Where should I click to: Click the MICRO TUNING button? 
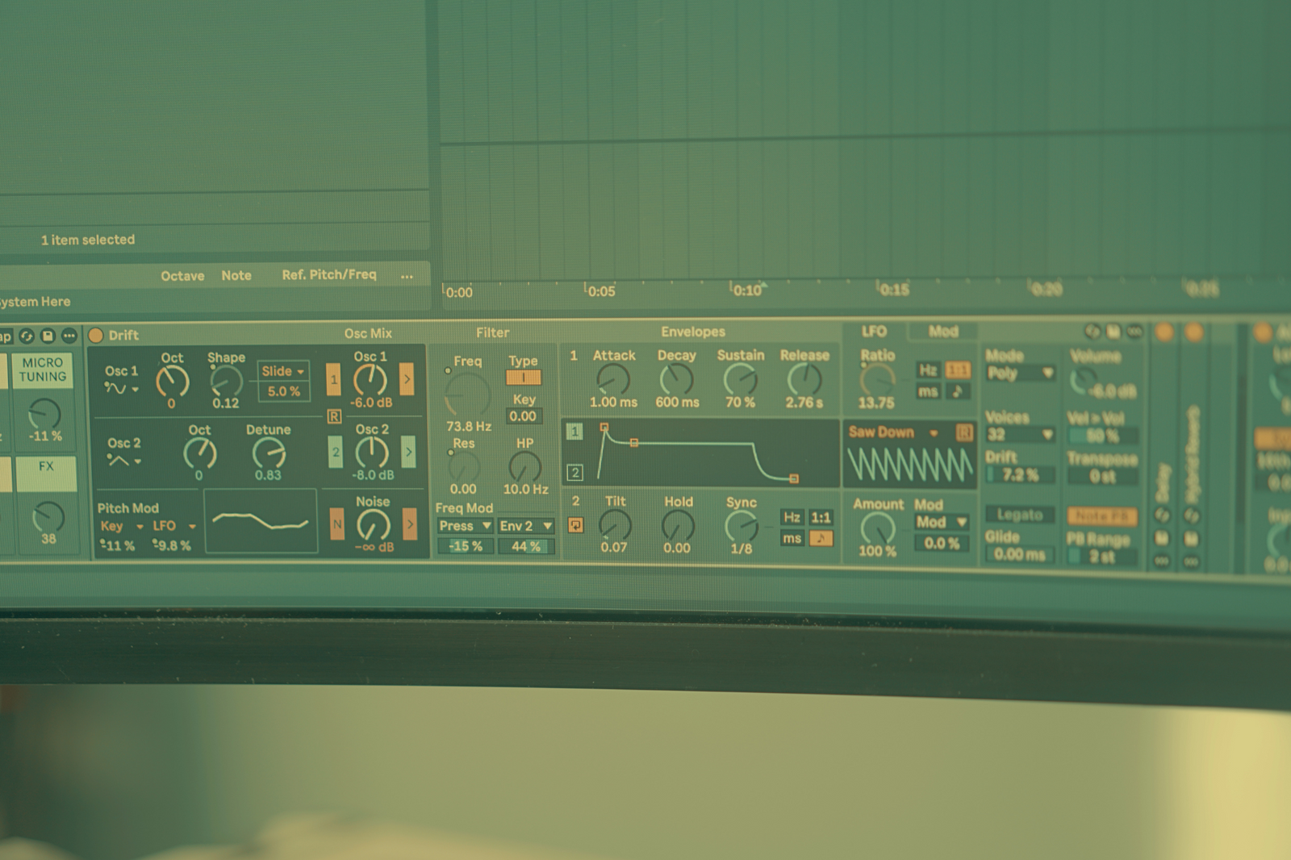(43, 369)
